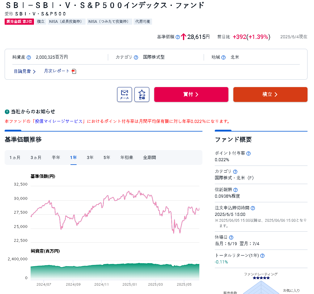The image size is (314, 294).
Task: Click the 2025/01 x-axis label
Action: coord(129,285)
